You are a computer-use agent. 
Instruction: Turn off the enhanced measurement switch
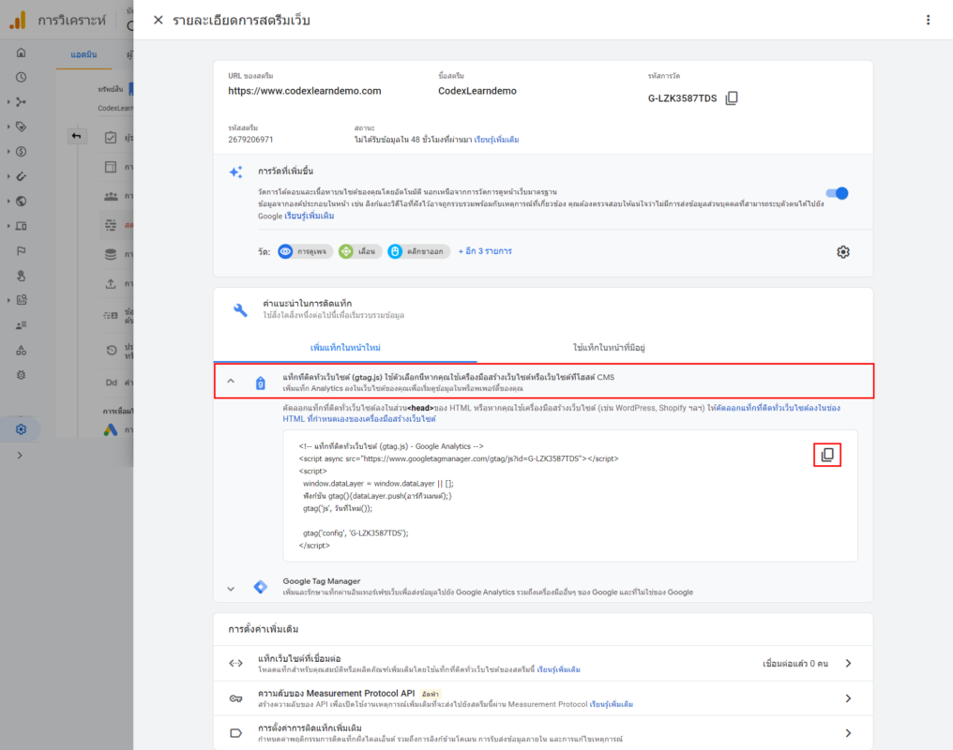click(835, 193)
